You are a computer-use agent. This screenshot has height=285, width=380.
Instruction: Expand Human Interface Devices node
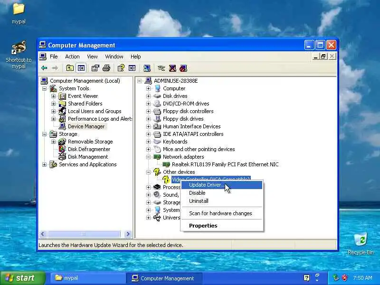pos(148,126)
